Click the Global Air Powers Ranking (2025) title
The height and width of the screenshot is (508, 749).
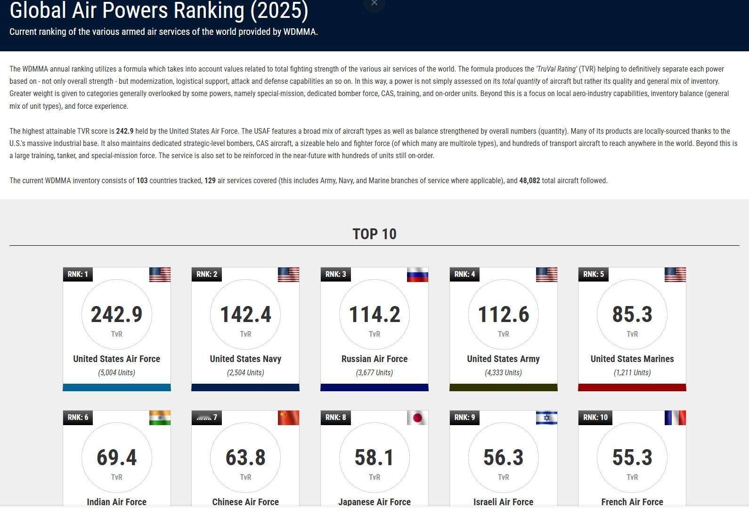point(159,10)
